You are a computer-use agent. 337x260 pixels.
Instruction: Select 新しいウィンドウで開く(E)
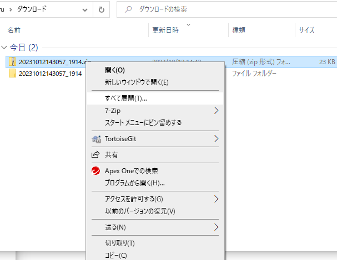137,82
